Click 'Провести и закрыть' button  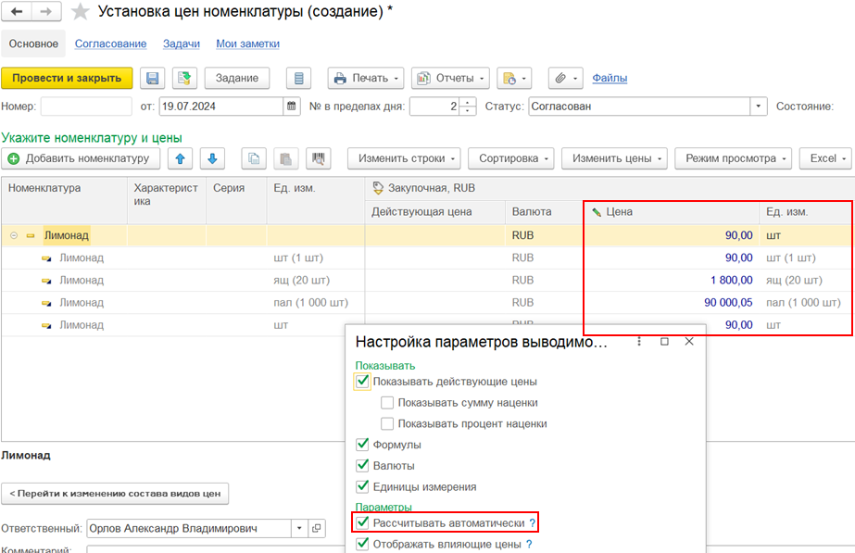pos(67,79)
